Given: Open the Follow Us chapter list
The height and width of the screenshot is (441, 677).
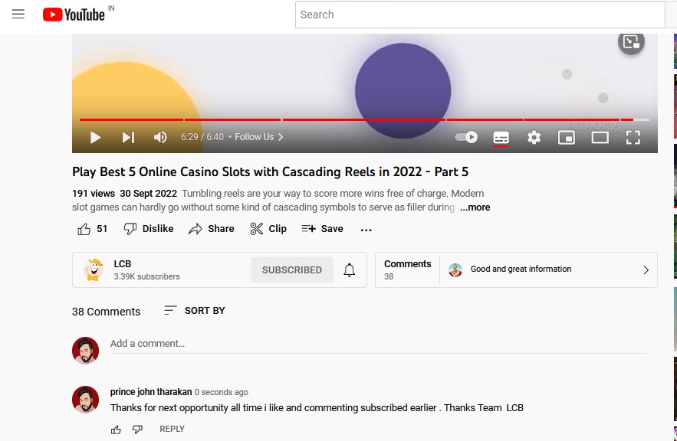Looking at the screenshot, I should 259,137.
